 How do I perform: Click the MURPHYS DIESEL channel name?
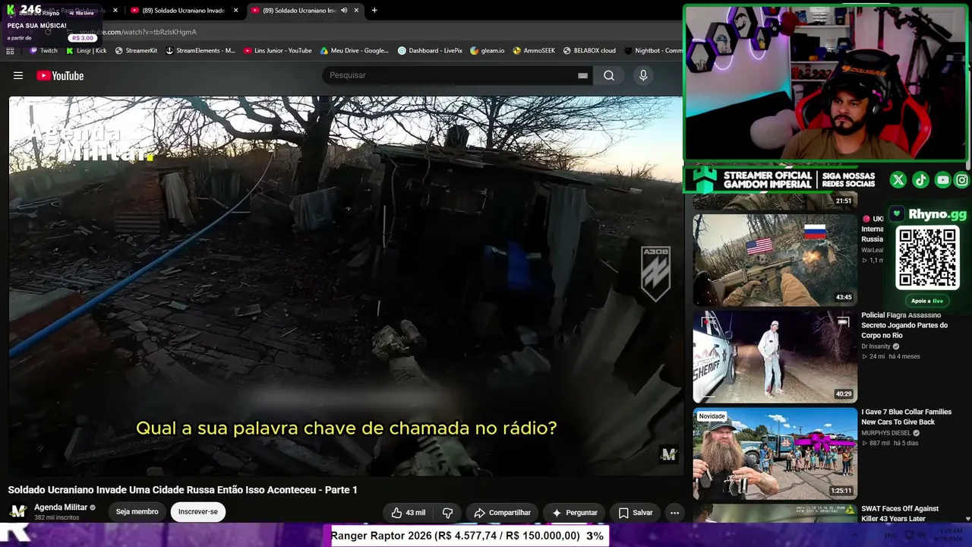point(885,433)
